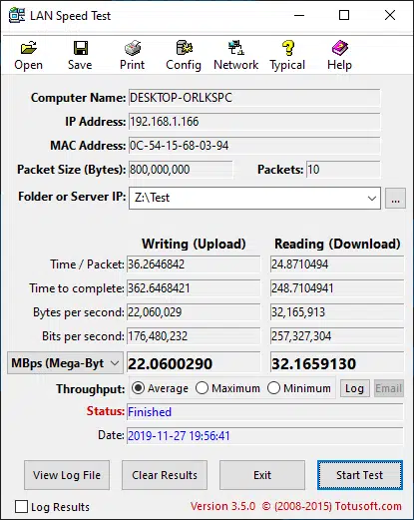The height and width of the screenshot is (520, 414).
Task: Click the browse folder ellipsis button
Action: pos(395,199)
